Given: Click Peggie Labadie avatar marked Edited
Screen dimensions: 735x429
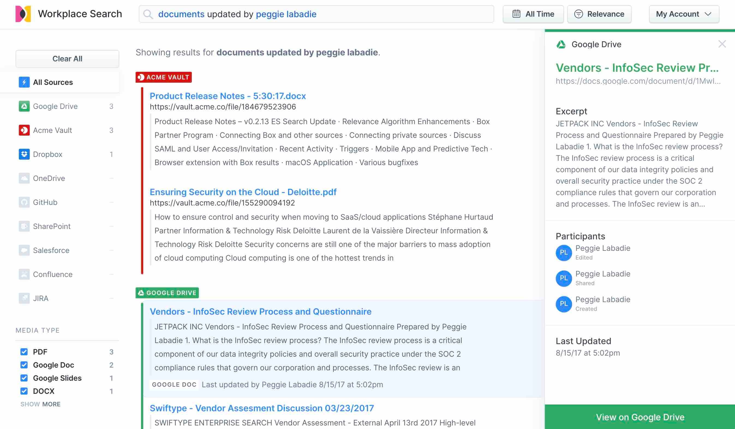Looking at the screenshot, I should pyautogui.click(x=564, y=252).
